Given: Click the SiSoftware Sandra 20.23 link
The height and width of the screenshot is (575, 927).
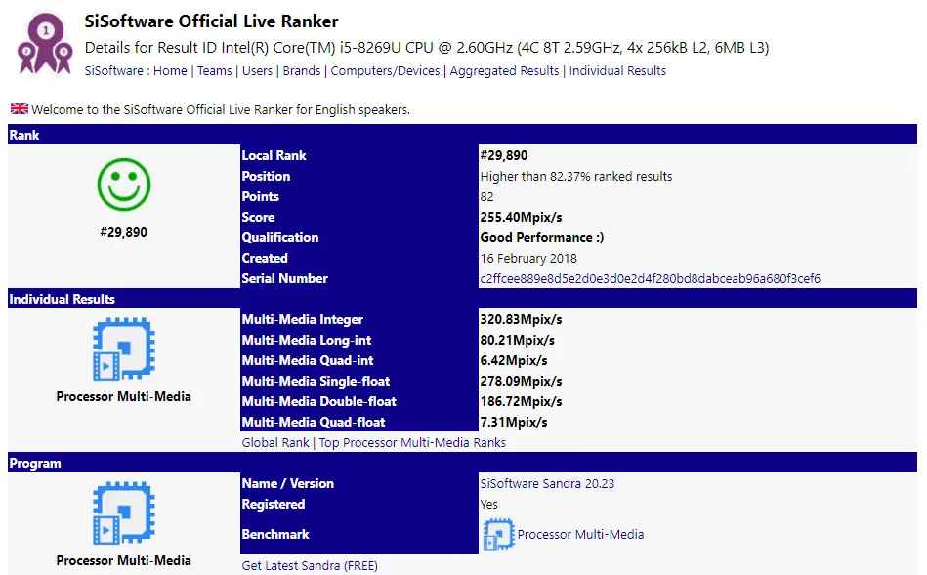Looking at the screenshot, I should tap(547, 483).
